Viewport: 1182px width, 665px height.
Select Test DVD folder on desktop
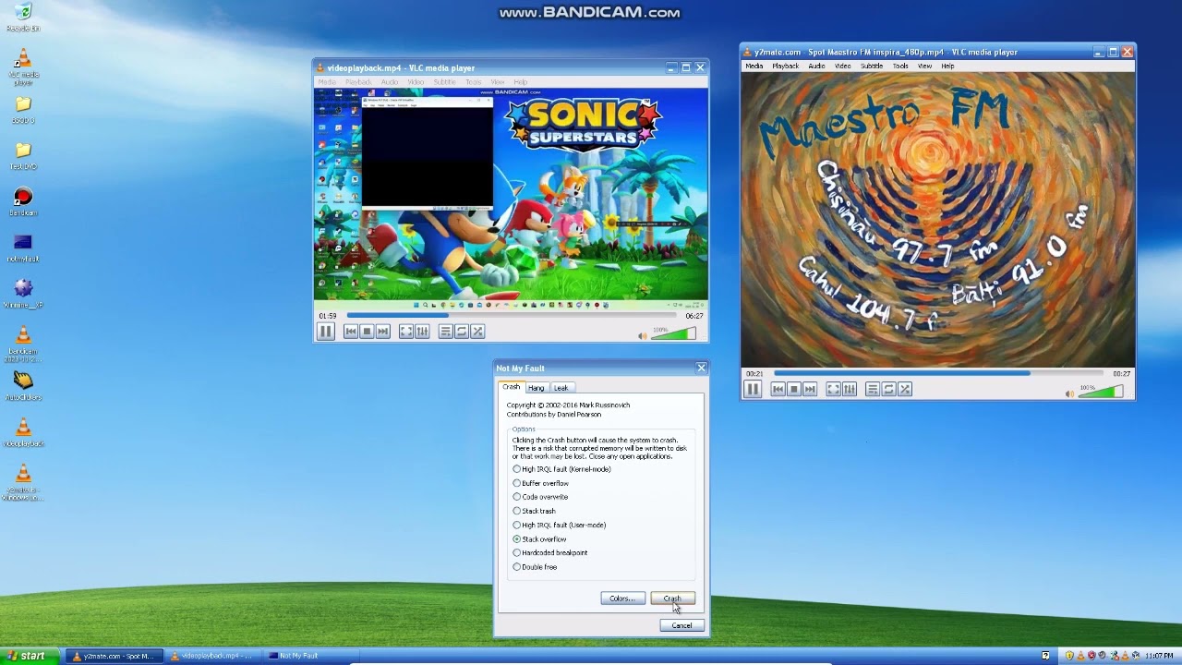pyautogui.click(x=23, y=156)
